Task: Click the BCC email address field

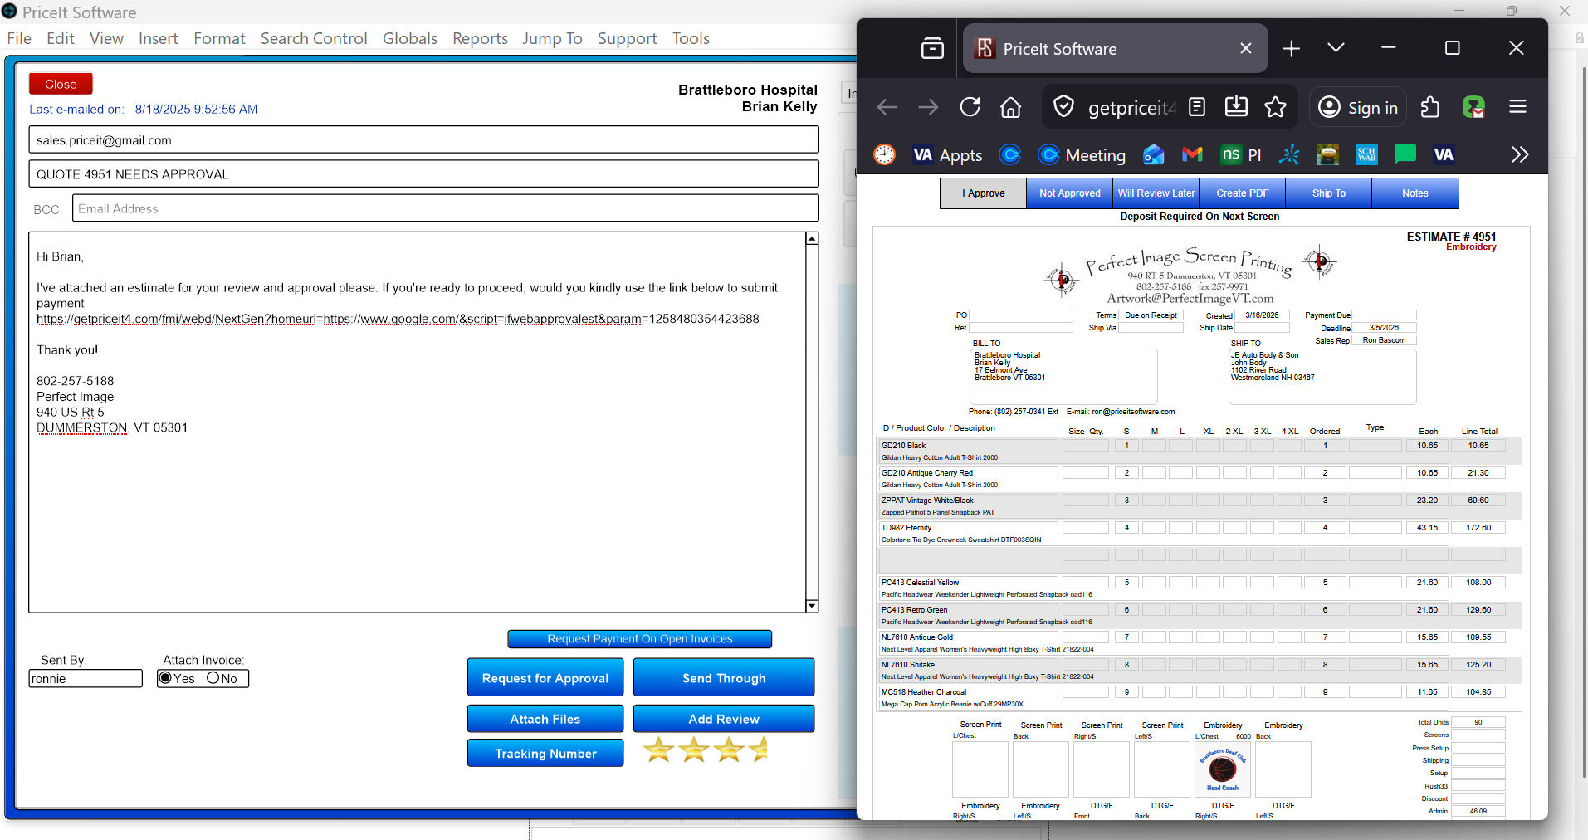Action: [445, 208]
